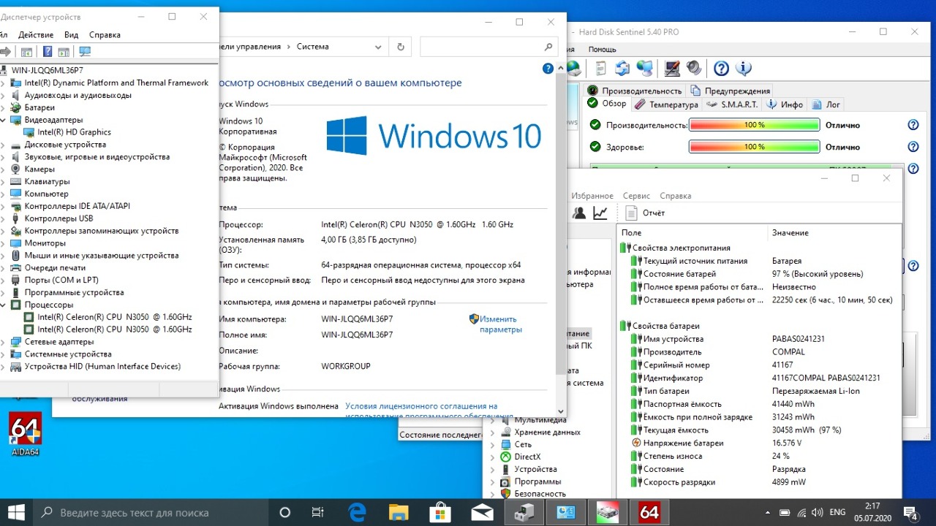
Task: Click Поле column header in AIDA64
Action: click(631, 232)
